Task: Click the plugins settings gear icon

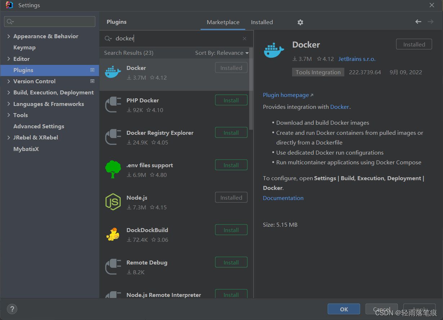Action: tap(300, 22)
